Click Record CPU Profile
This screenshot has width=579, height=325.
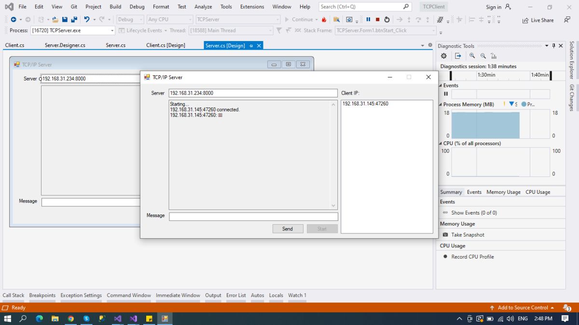click(472, 257)
